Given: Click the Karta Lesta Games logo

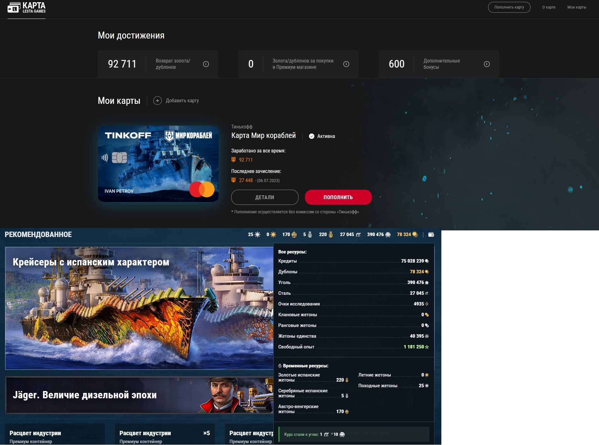Looking at the screenshot, I should 27,8.
